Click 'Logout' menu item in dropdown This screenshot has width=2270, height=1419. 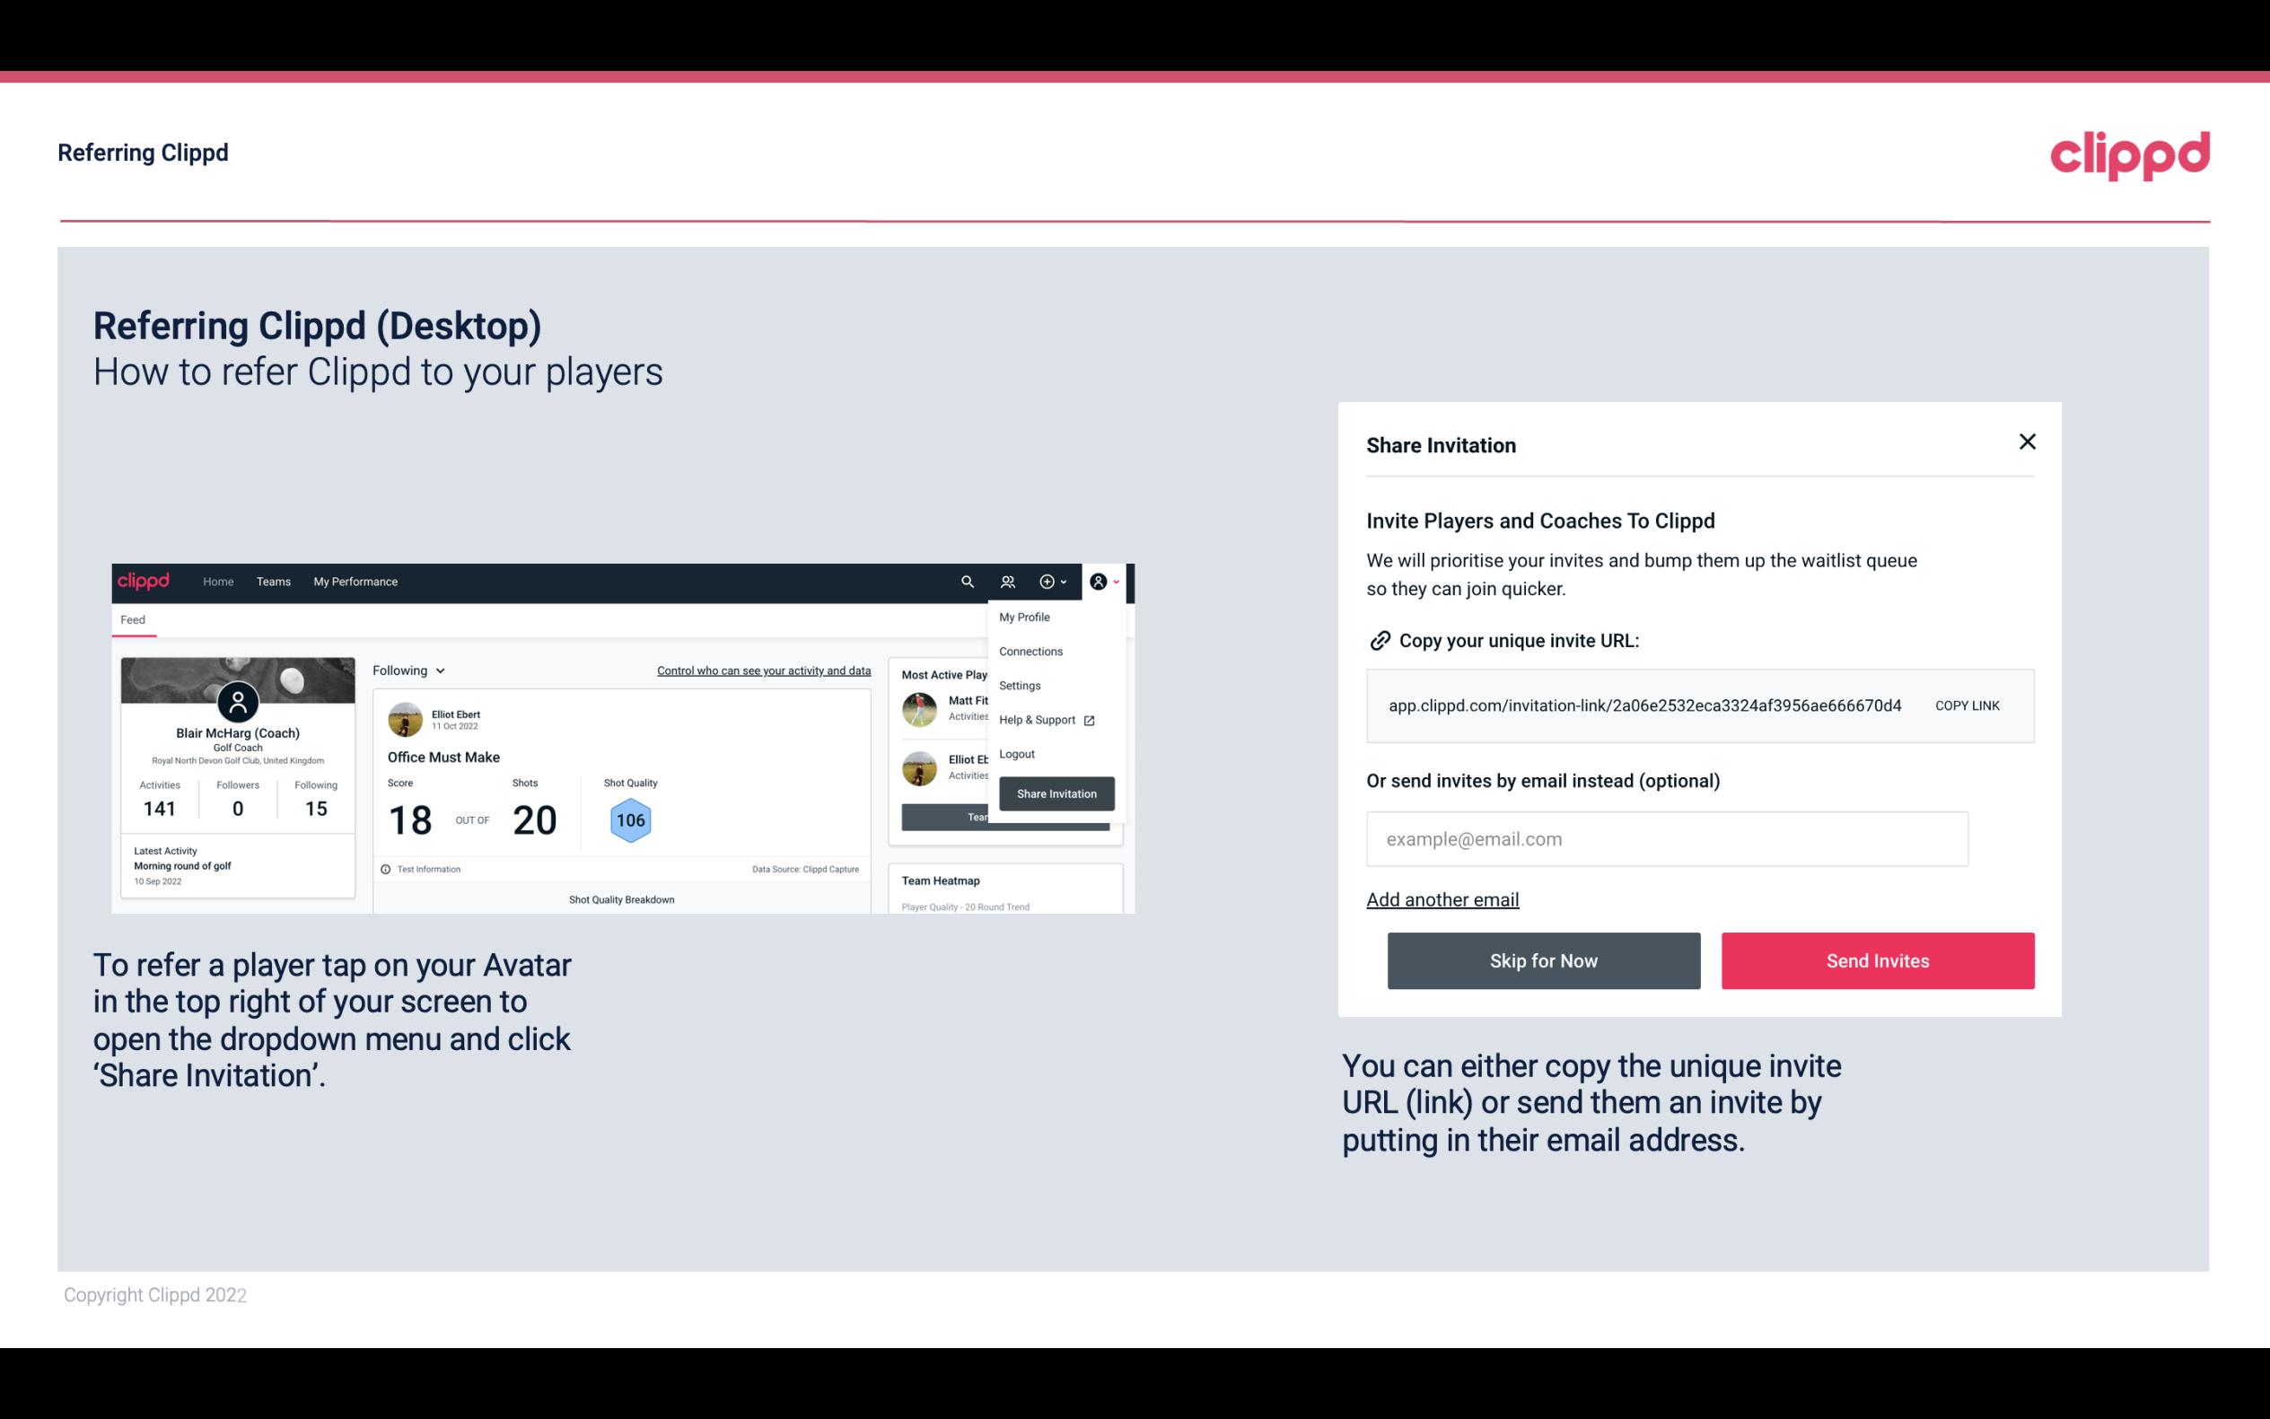click(x=1016, y=752)
